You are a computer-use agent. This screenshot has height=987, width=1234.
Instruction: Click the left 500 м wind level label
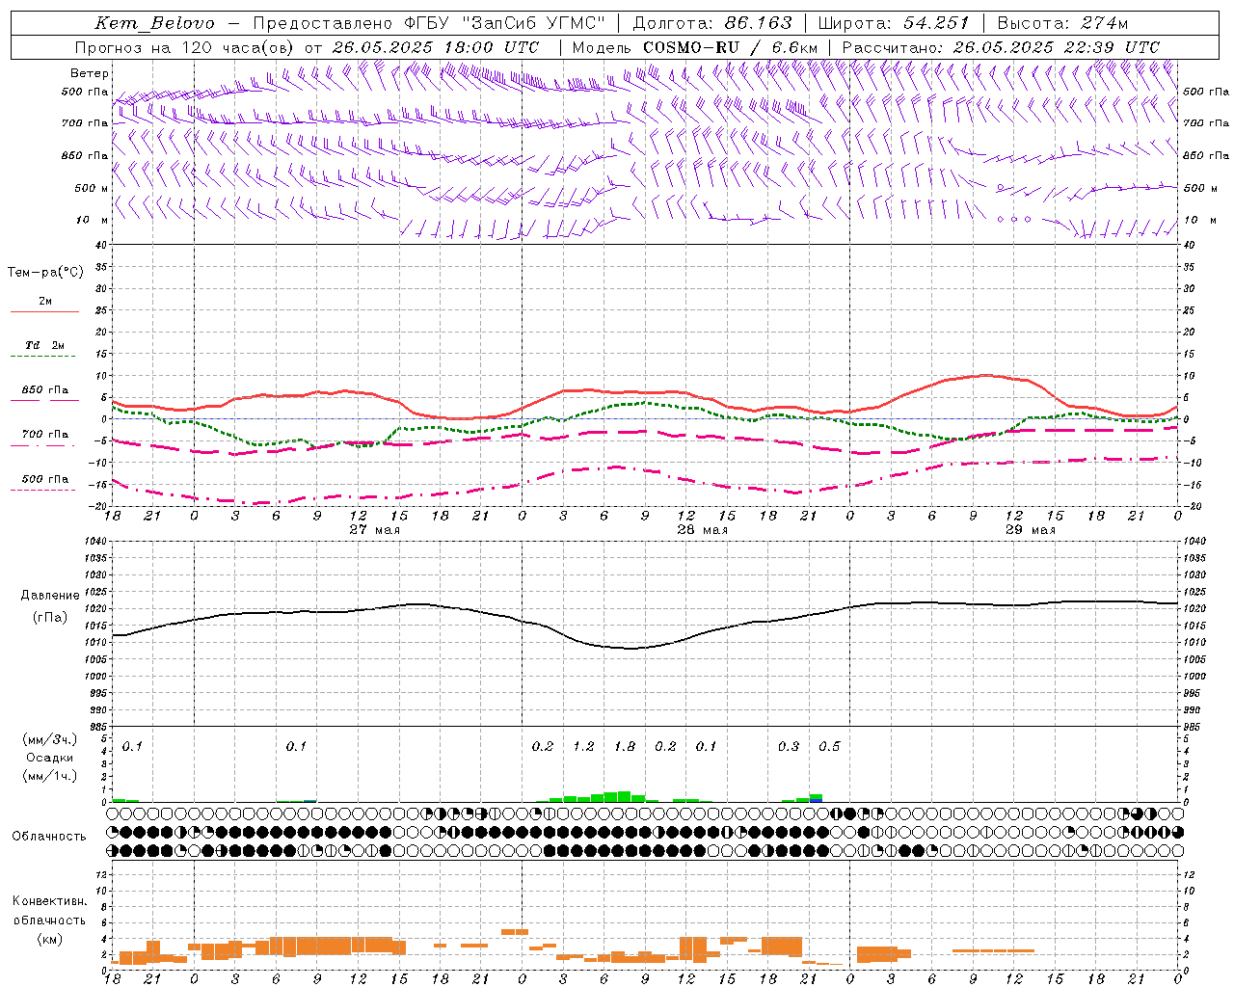coord(92,188)
